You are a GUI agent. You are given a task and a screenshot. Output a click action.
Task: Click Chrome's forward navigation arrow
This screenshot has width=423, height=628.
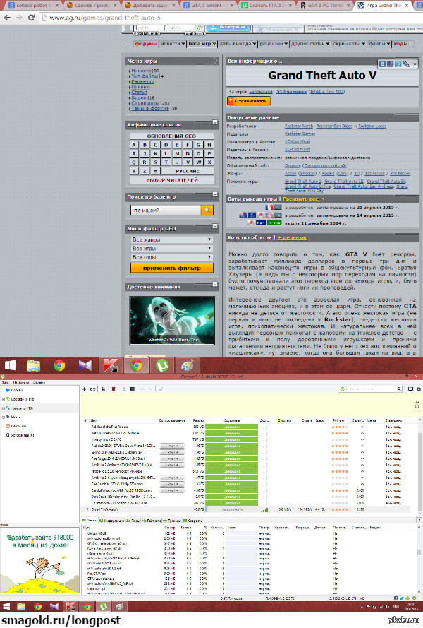pyautogui.click(x=19, y=18)
